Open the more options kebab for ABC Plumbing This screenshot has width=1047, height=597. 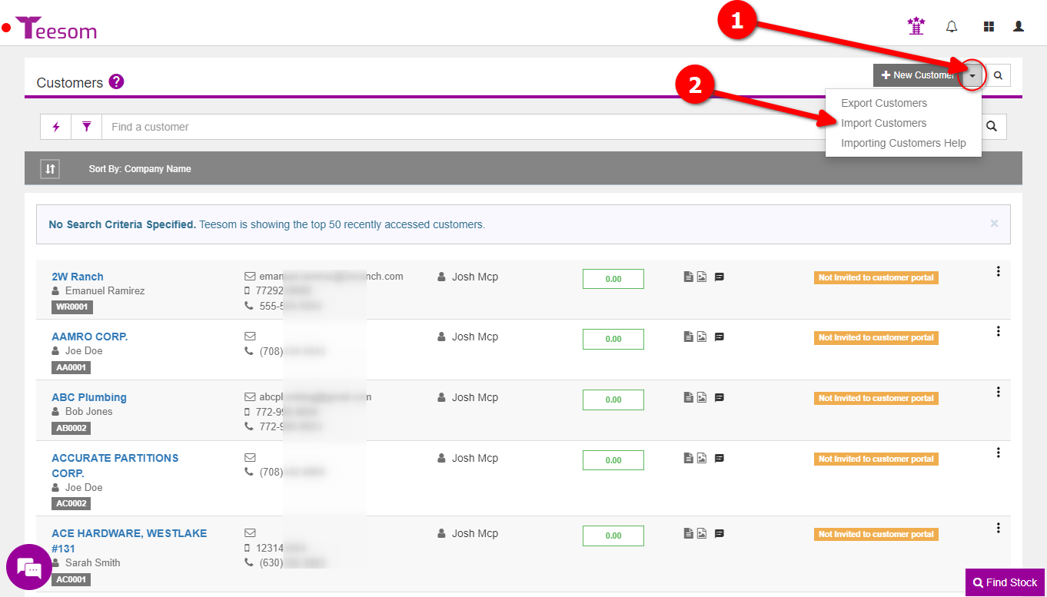998,392
